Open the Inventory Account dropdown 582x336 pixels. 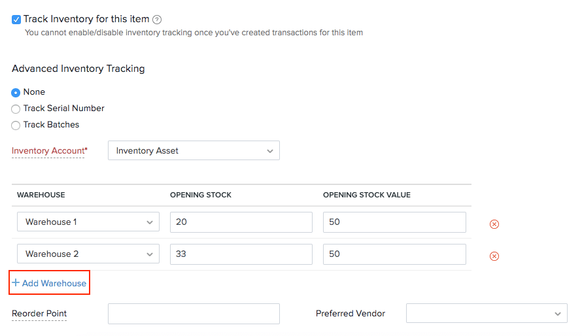(194, 151)
